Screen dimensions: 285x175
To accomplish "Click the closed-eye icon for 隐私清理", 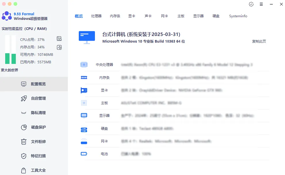I will point(24,113).
